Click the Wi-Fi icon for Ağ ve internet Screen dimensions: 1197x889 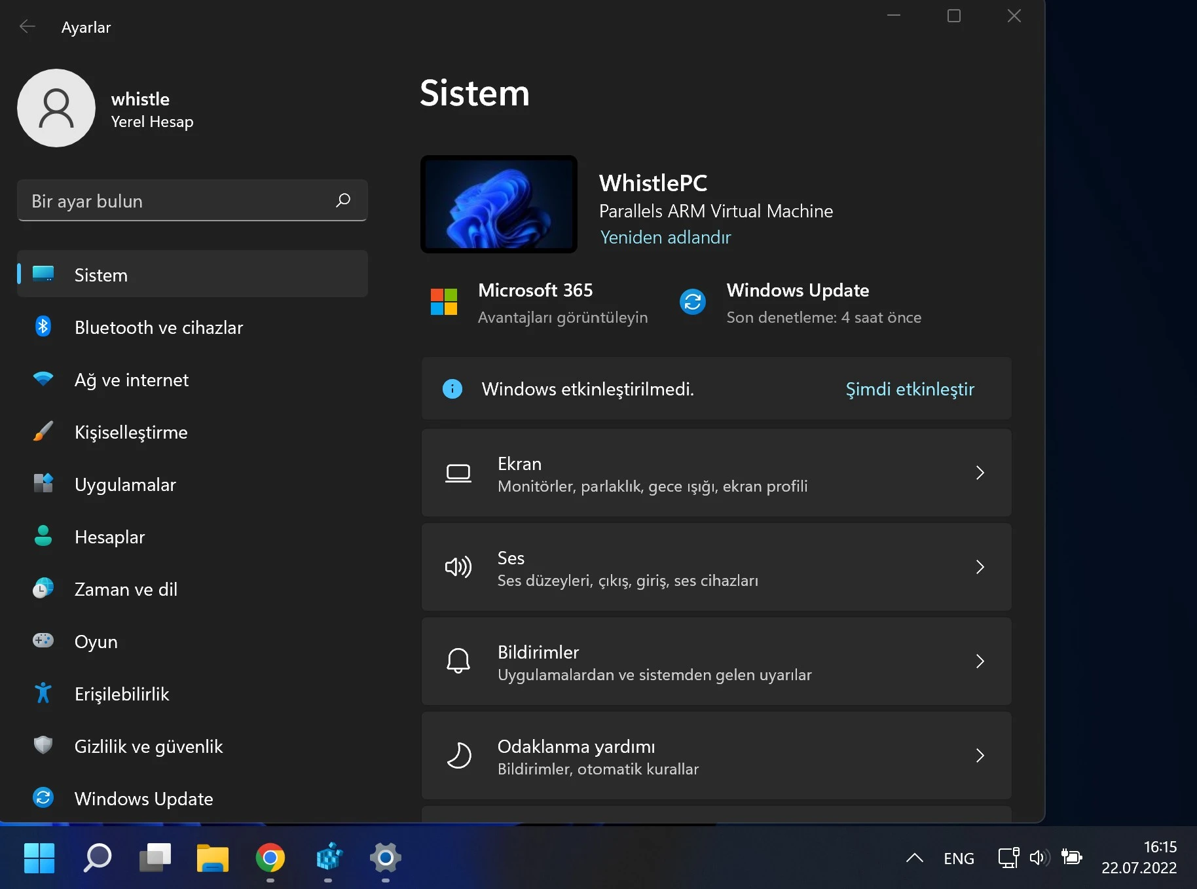[43, 379]
